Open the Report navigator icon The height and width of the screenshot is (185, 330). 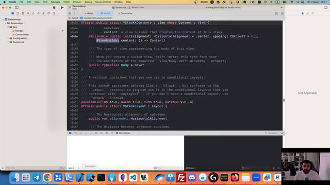point(54,13)
